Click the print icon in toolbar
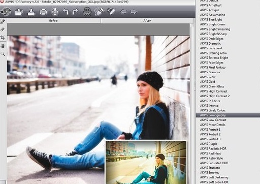Viewport: 260px width, 184px height. point(43,12)
